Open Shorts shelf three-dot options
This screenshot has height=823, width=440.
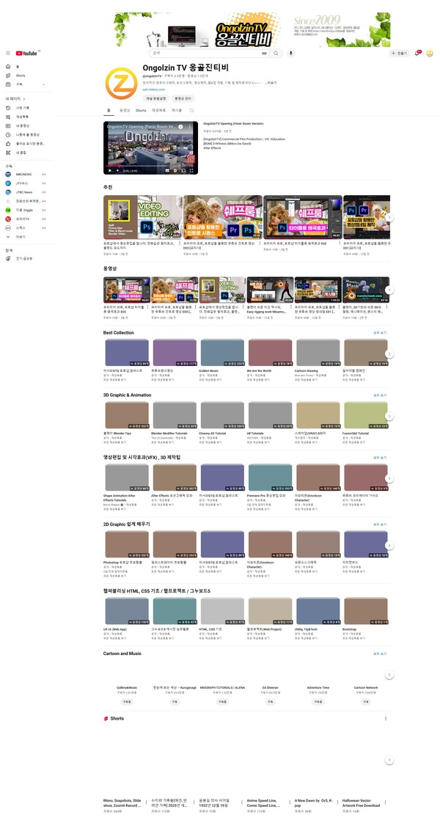pos(386,719)
